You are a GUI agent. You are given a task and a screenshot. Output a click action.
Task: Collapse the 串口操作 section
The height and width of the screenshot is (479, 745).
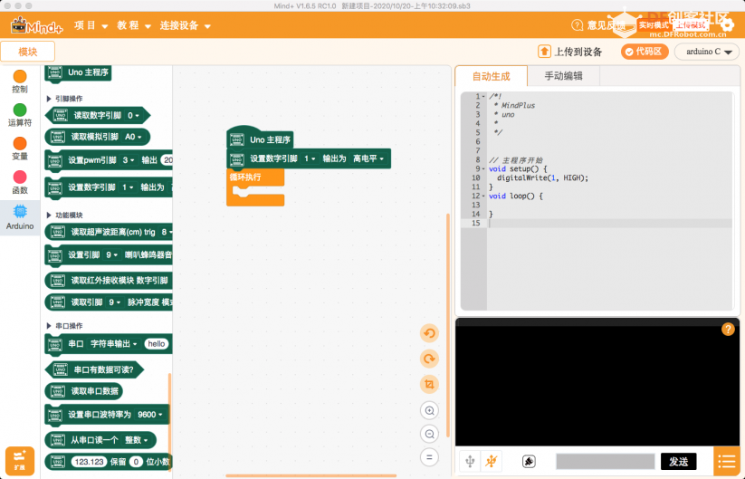tap(49, 326)
